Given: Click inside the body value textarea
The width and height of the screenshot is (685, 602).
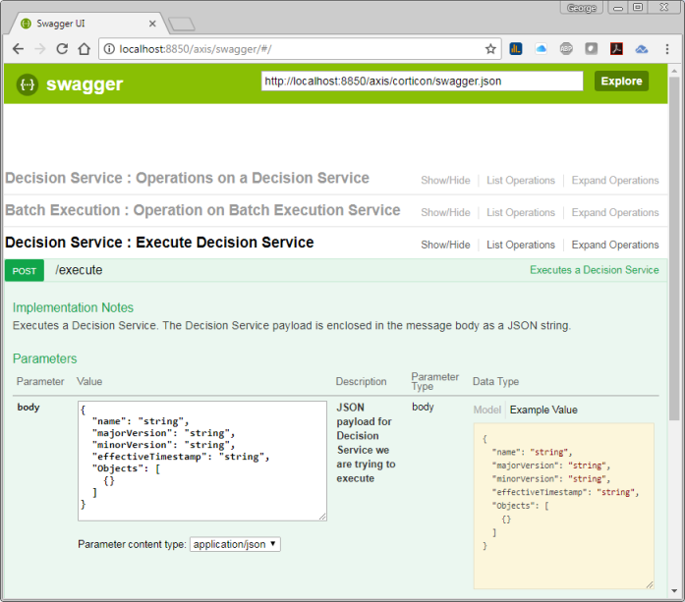Looking at the screenshot, I should pos(202,461).
